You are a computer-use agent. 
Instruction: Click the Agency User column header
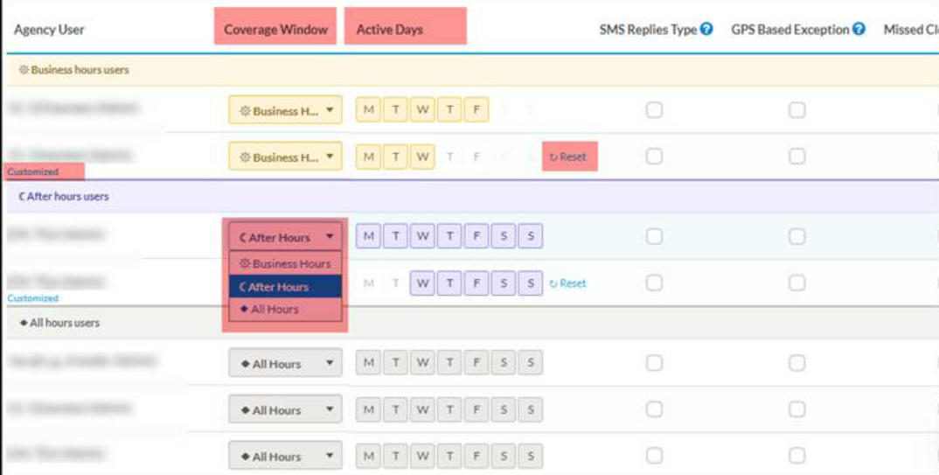point(49,30)
